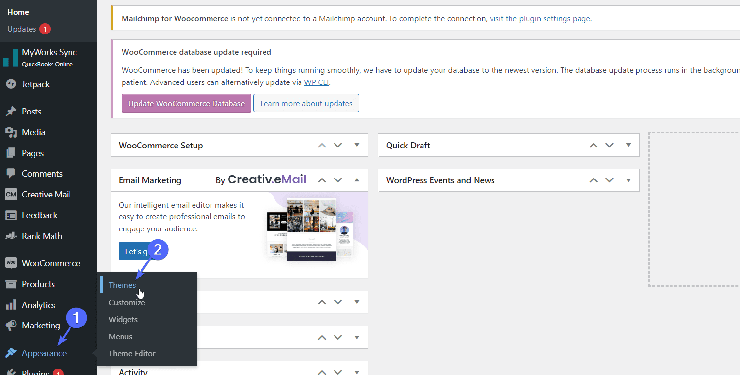Click Learn more about updates button
Viewport: 740px width, 375px height.
pyautogui.click(x=306, y=103)
